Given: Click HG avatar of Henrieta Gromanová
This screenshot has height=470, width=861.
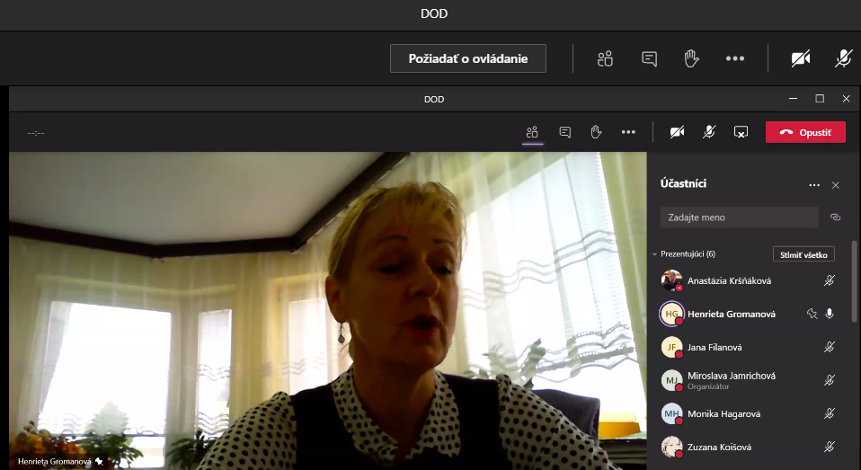Looking at the screenshot, I should [671, 314].
